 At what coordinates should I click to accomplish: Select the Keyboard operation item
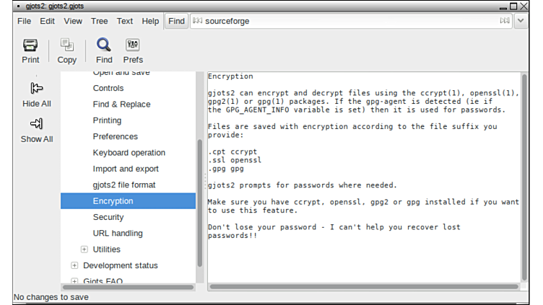click(129, 153)
